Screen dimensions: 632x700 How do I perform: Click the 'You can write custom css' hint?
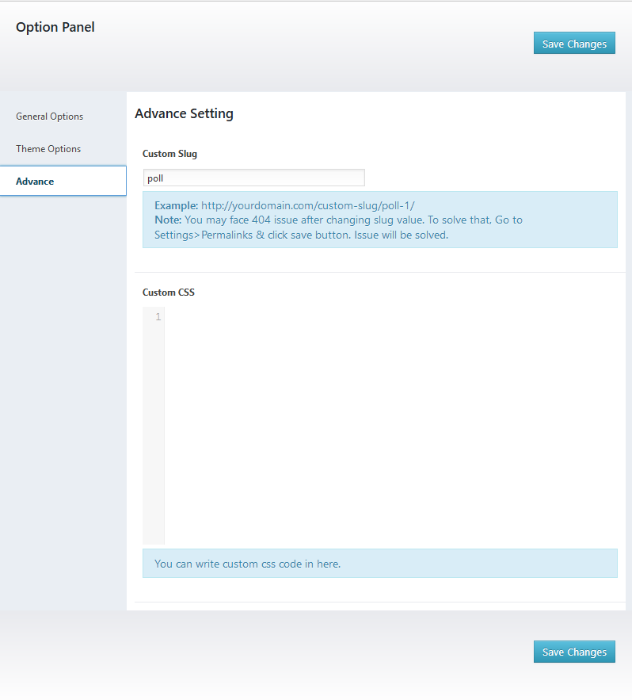[247, 564]
